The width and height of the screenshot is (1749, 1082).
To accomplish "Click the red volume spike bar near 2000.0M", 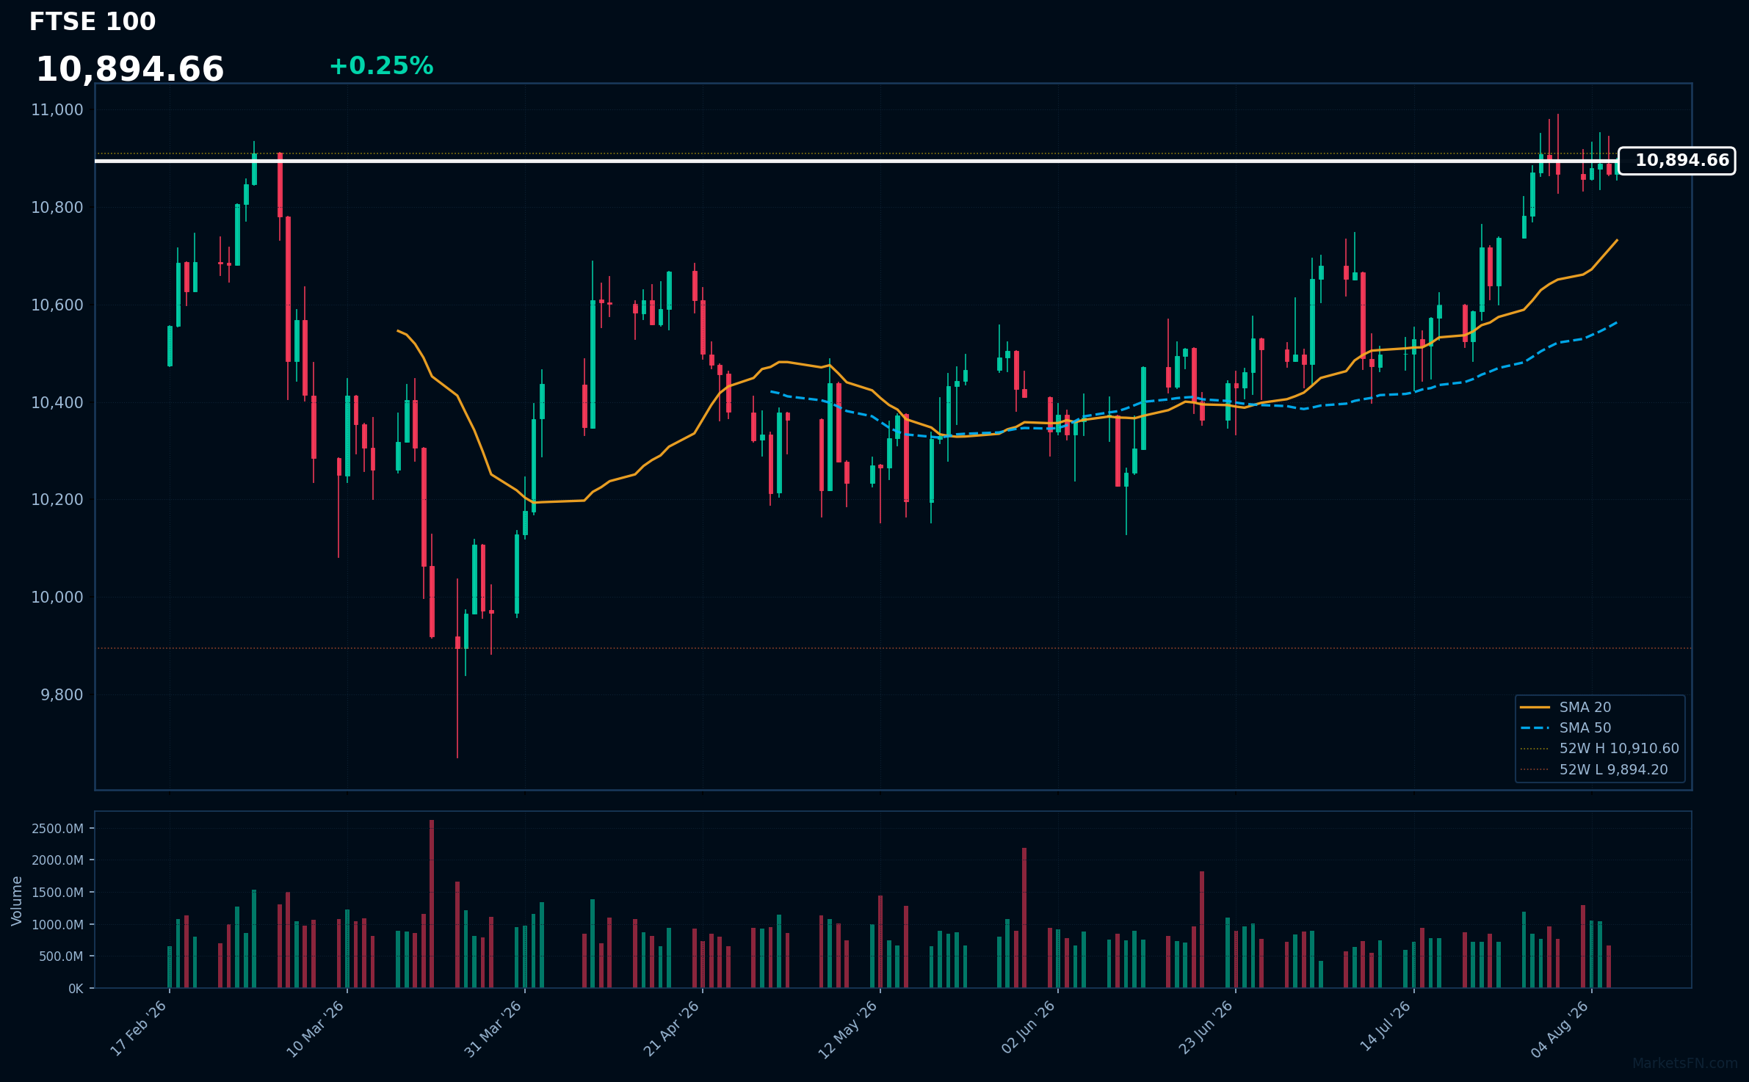I will click(x=1024, y=918).
